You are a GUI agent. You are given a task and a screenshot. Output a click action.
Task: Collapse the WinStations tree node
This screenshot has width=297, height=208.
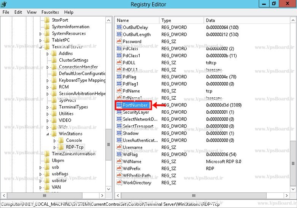click(48, 134)
